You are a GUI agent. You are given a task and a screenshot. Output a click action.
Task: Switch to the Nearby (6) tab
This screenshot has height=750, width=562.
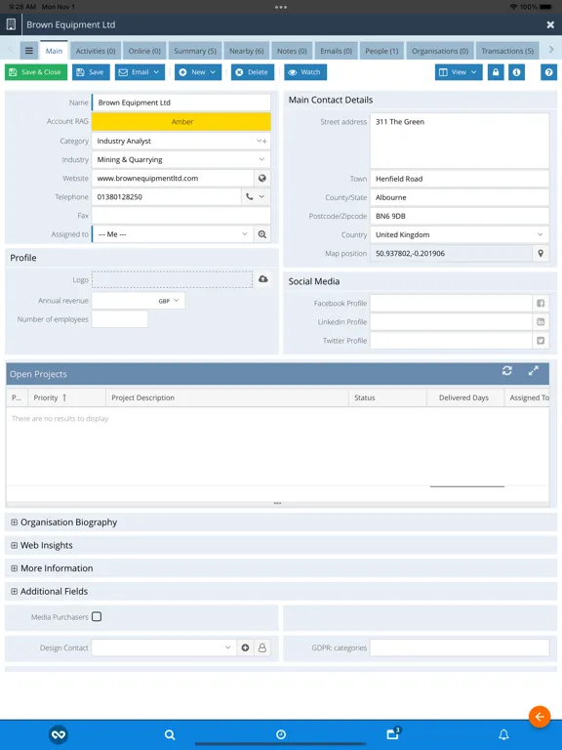(246, 51)
